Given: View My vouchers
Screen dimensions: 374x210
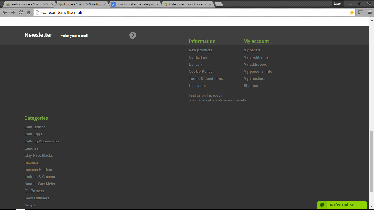Looking at the screenshot, I should [254, 78].
